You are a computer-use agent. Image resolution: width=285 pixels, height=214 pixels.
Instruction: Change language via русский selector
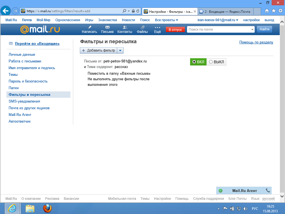269,198
